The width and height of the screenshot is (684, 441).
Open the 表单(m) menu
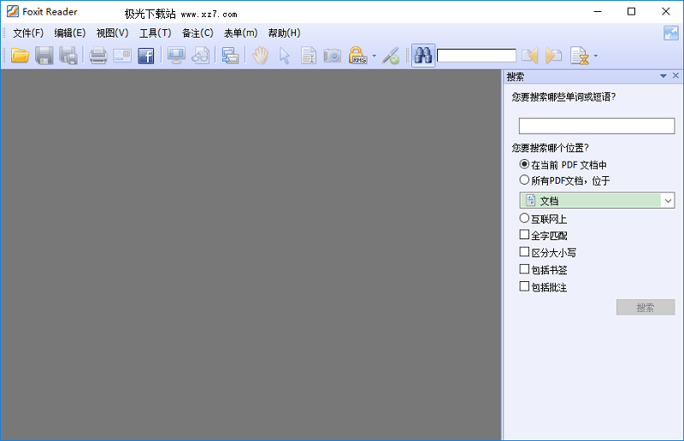click(x=241, y=33)
